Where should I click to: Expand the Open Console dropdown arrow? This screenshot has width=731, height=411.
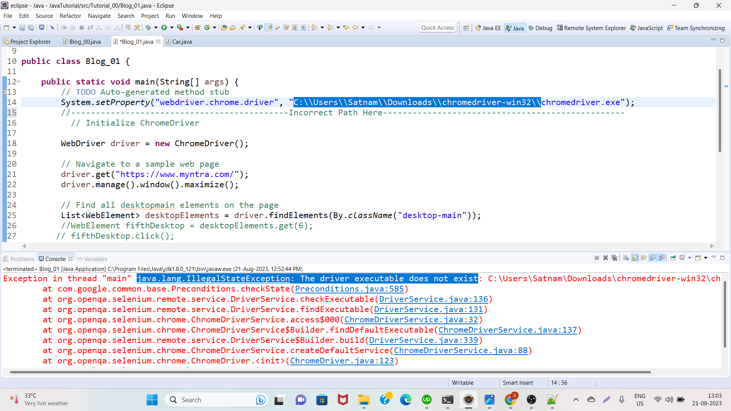pyautogui.click(x=705, y=258)
